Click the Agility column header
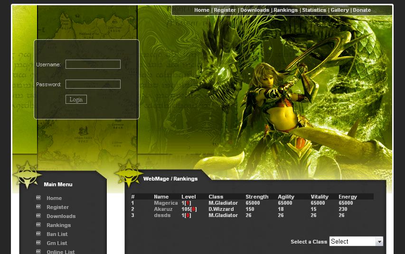This screenshot has width=405, height=254. [x=286, y=197]
